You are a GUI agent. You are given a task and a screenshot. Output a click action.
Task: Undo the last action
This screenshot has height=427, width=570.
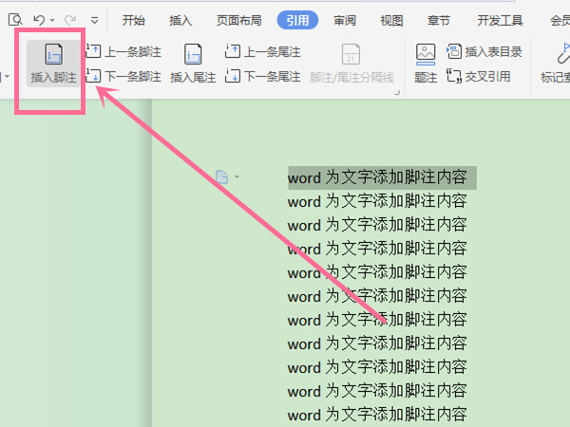[x=38, y=19]
